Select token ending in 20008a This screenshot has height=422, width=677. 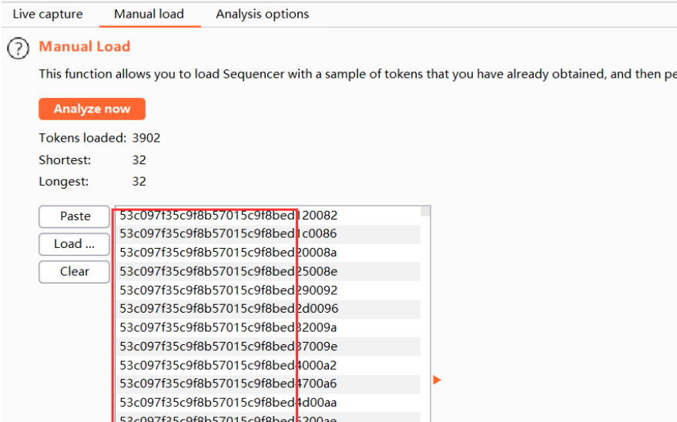tap(268, 253)
